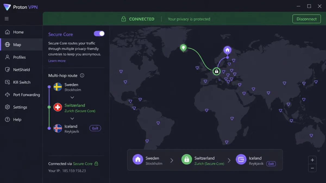Viewport: 326px width, 183px height.
Task: Click the Iceland flag icon
Action: coord(58,128)
